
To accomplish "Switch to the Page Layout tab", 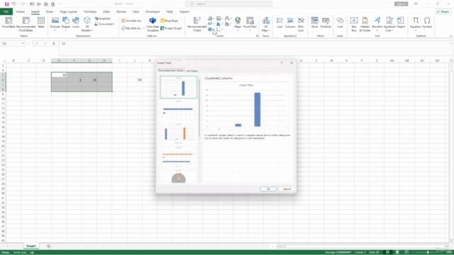I will pyautogui.click(x=68, y=11).
